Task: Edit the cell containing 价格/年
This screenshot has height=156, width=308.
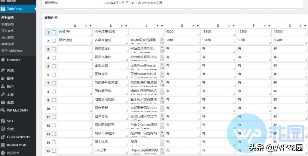Action: pyautogui.click(x=75, y=32)
